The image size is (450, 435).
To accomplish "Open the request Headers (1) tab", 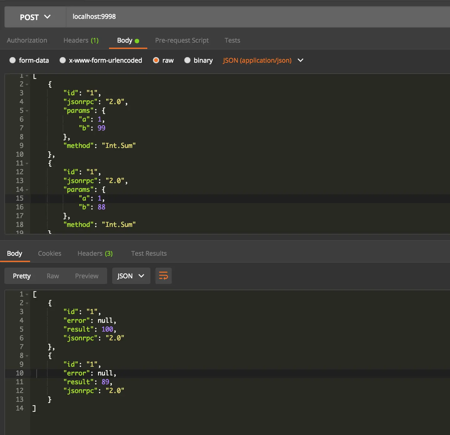I will [81, 40].
